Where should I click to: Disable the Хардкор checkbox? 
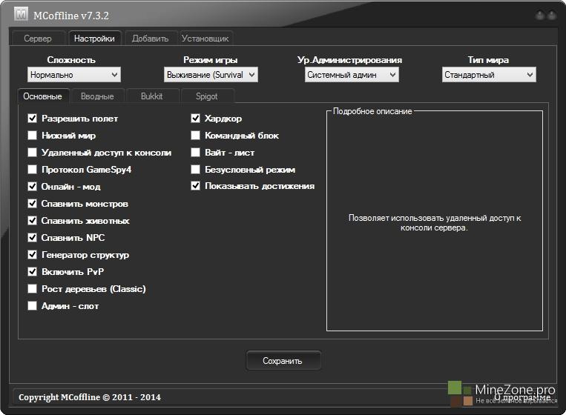[196, 119]
